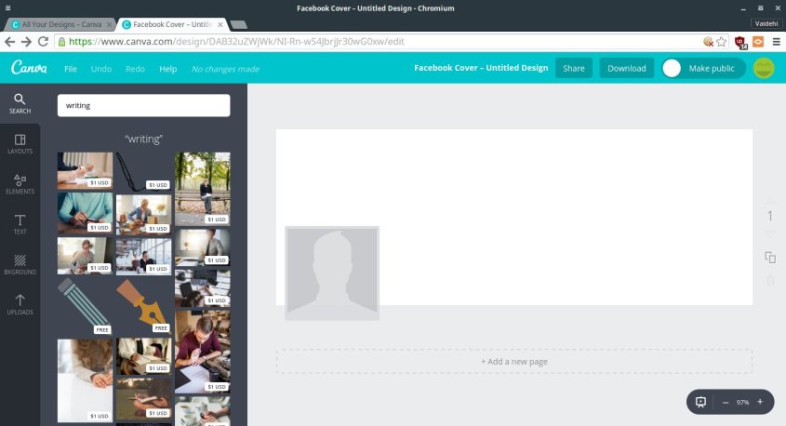The height and width of the screenshot is (426, 786).
Task: Toggle the Make public switch
Action: coord(673,68)
